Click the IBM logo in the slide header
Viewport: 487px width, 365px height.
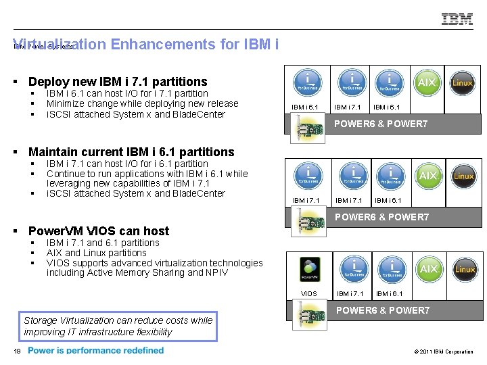coord(457,19)
